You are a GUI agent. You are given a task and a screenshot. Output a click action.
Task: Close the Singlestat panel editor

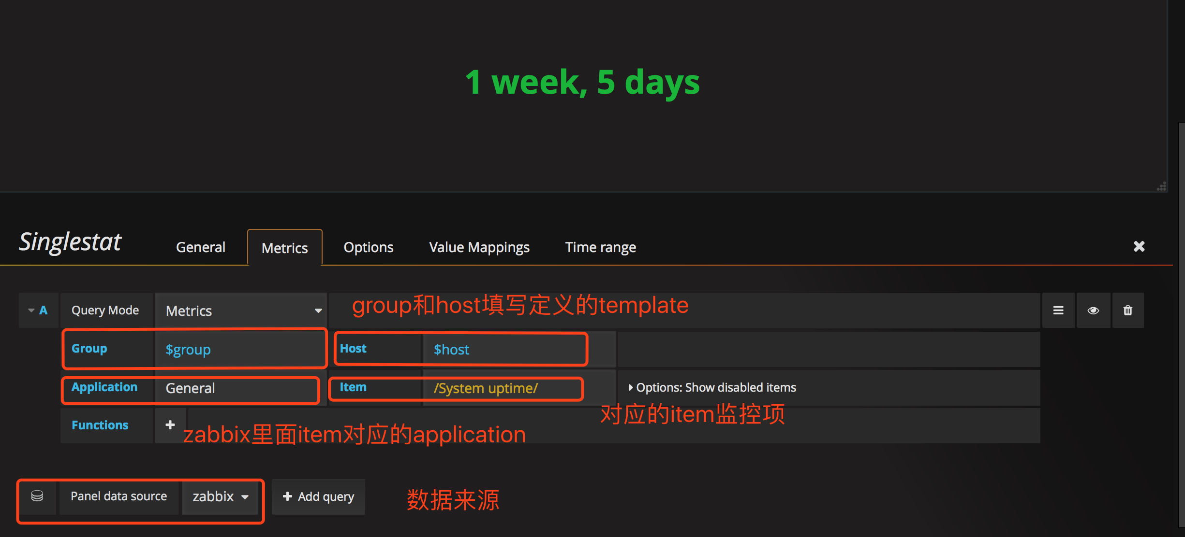click(1139, 247)
